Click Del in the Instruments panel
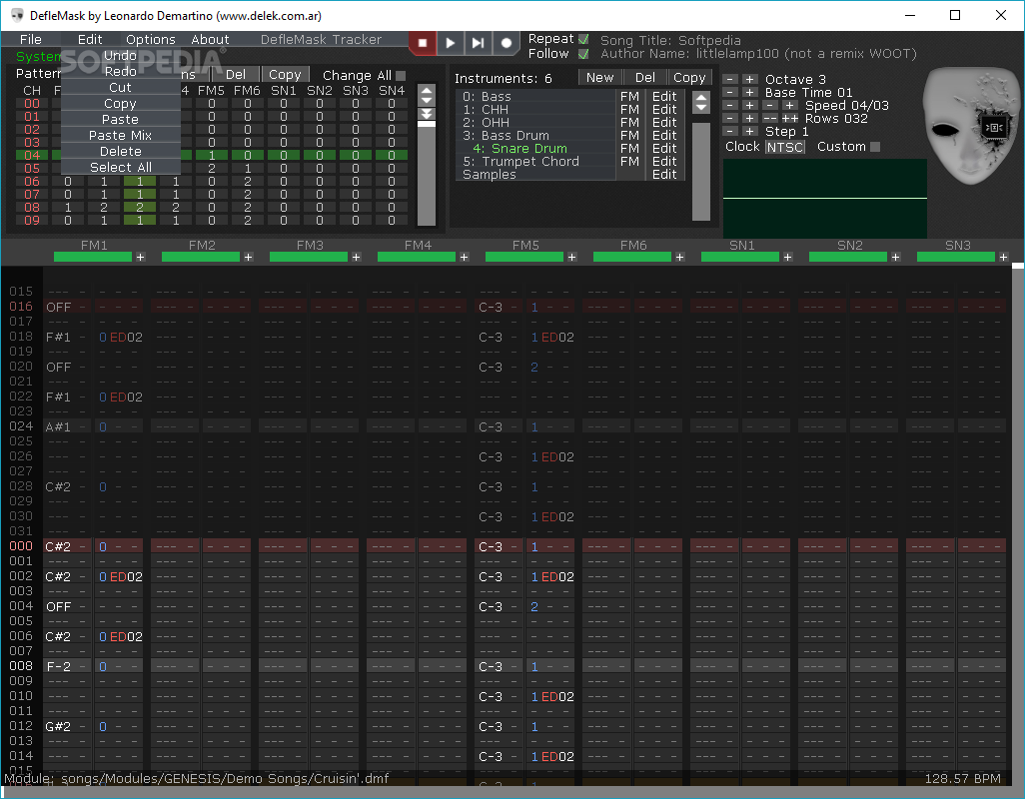This screenshot has height=799, width=1025. coord(644,78)
